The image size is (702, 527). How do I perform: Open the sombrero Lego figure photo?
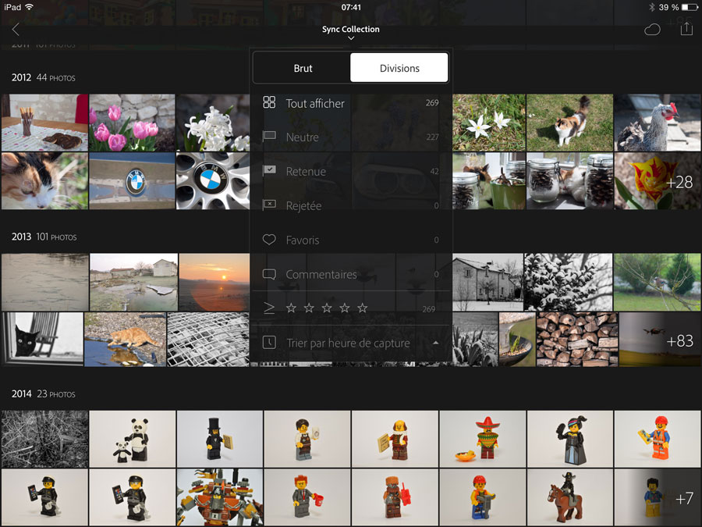482,439
